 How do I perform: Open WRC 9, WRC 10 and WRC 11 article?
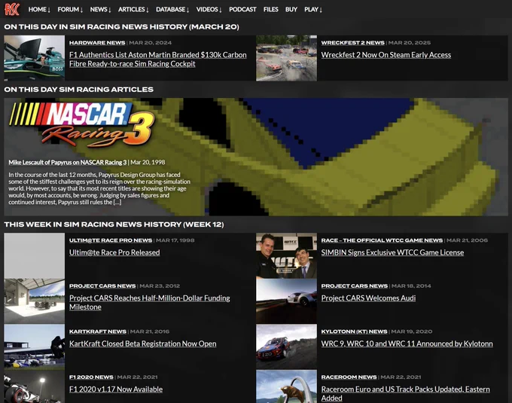pos(407,343)
